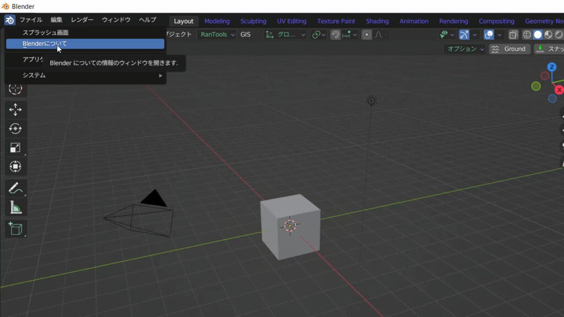This screenshot has height=317, width=564.
Task: Select the Cursor tool in the toolbar
Action: click(x=15, y=89)
